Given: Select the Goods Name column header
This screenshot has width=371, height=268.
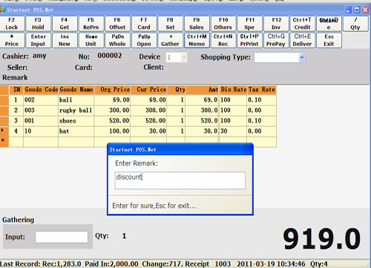Looking at the screenshot, I should [76, 90].
